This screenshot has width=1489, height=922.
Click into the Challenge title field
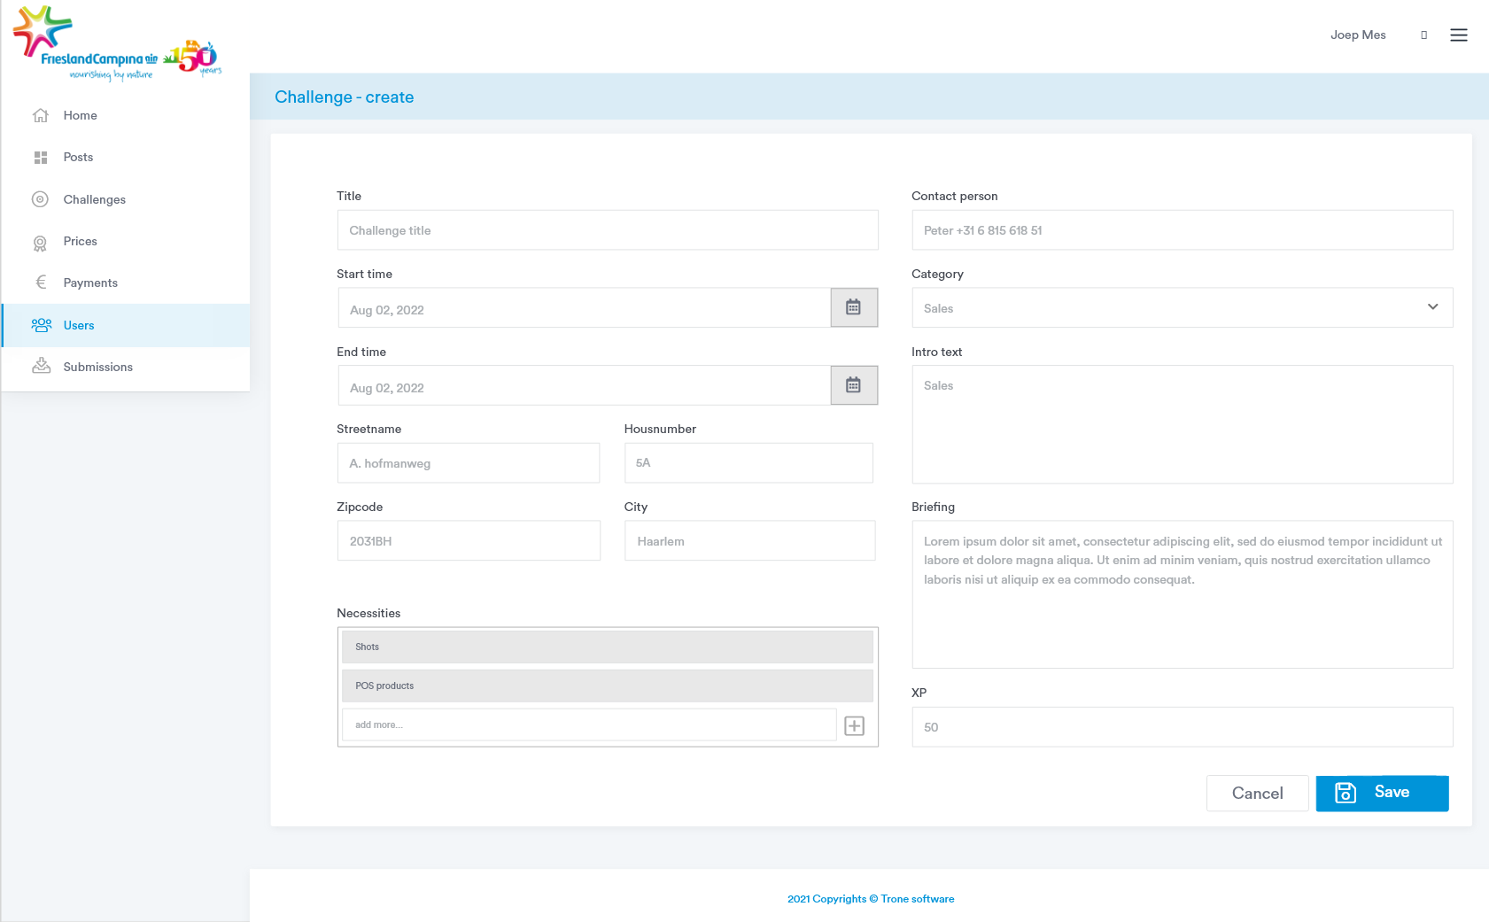pos(607,230)
